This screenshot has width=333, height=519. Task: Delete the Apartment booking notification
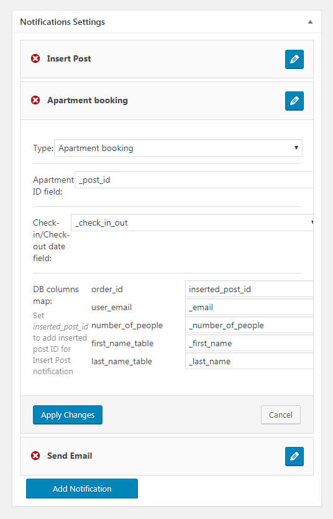(35, 100)
